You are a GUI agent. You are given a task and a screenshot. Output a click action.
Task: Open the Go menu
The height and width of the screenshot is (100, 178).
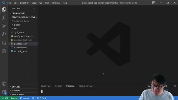coord(41,3)
